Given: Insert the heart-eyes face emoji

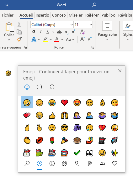Looking at the screenshot, I should [77, 103].
